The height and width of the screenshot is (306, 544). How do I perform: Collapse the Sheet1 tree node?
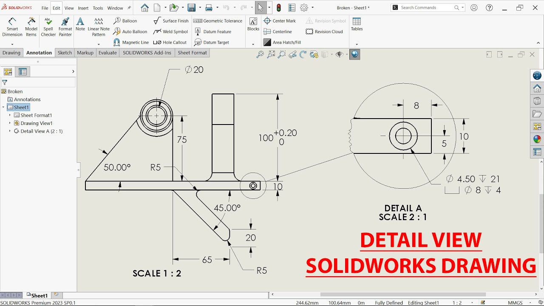pyautogui.click(x=3, y=108)
